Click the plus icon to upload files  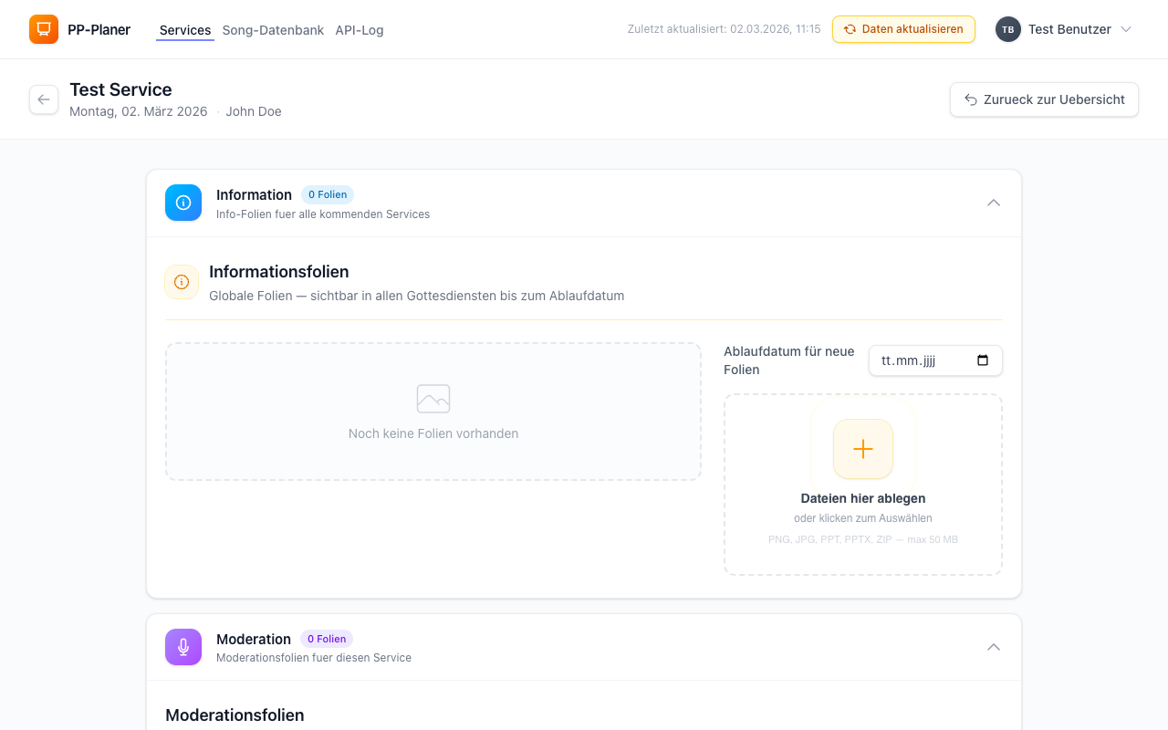pyautogui.click(x=862, y=449)
